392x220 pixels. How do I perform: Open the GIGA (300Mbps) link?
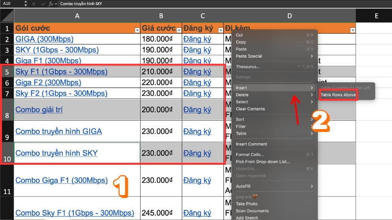[44, 39]
